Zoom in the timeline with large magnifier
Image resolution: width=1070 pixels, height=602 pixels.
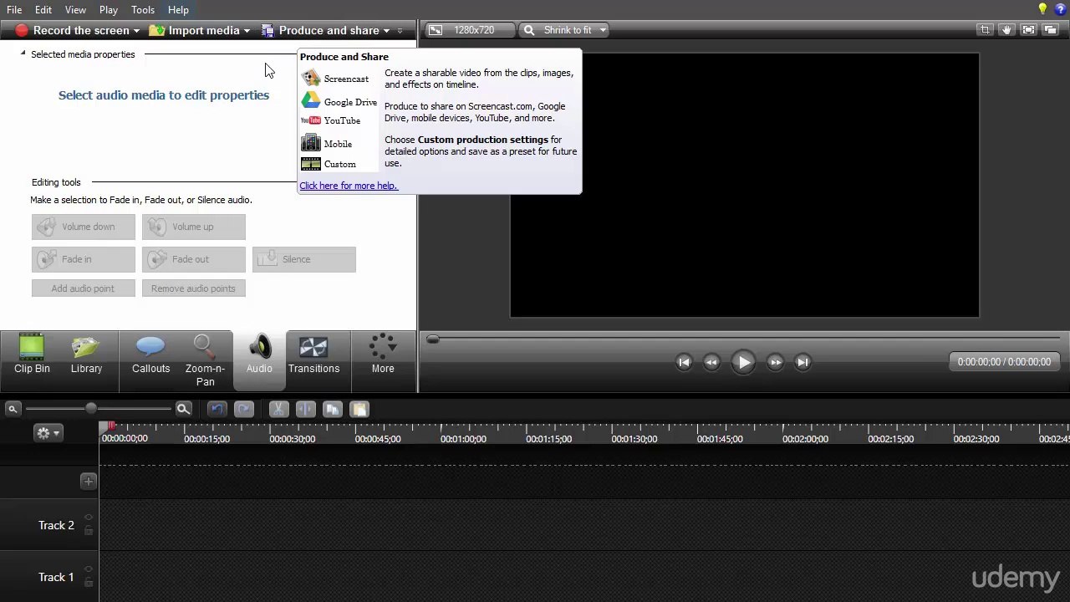[183, 409]
